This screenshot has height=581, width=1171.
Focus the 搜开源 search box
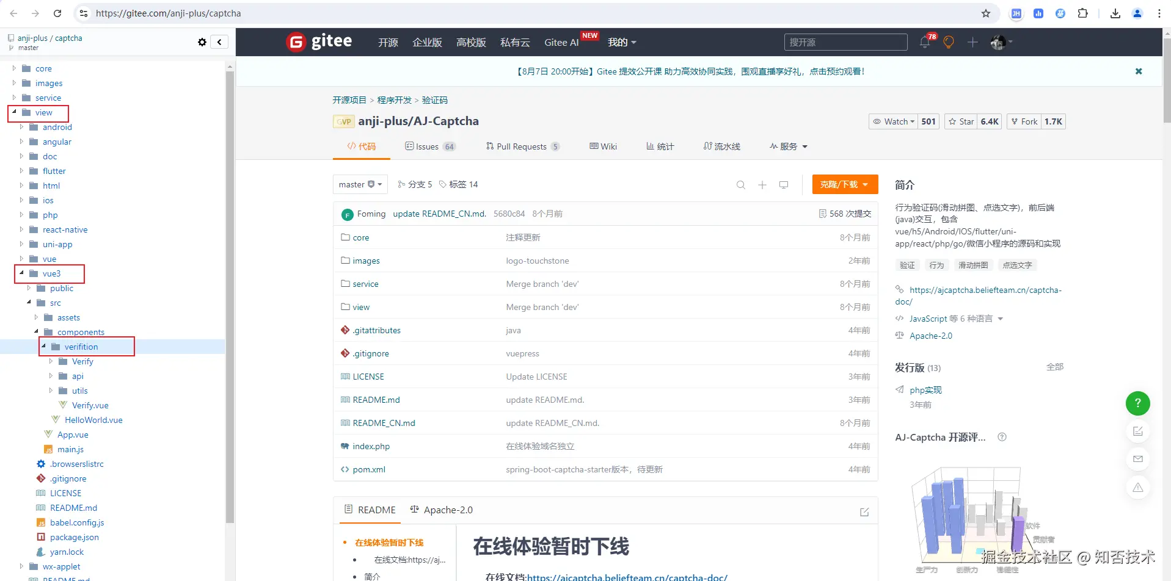tap(846, 42)
